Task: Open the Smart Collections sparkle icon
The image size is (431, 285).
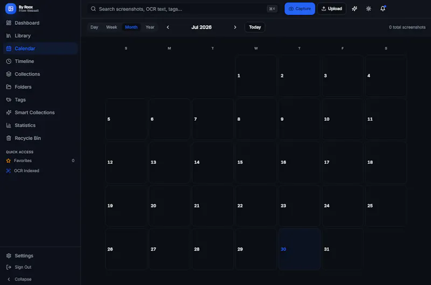Action: 9,113
